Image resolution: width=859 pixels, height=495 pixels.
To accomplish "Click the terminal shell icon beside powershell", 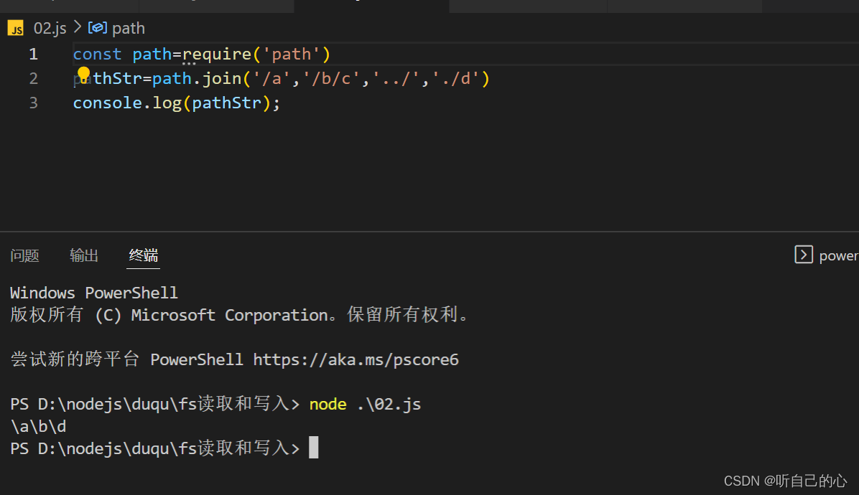I will (x=803, y=255).
